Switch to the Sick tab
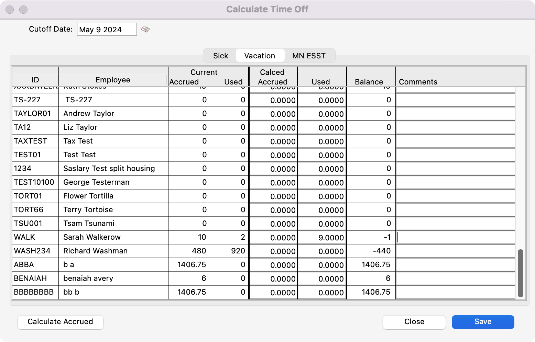This screenshot has width=535, height=342. pyautogui.click(x=220, y=56)
